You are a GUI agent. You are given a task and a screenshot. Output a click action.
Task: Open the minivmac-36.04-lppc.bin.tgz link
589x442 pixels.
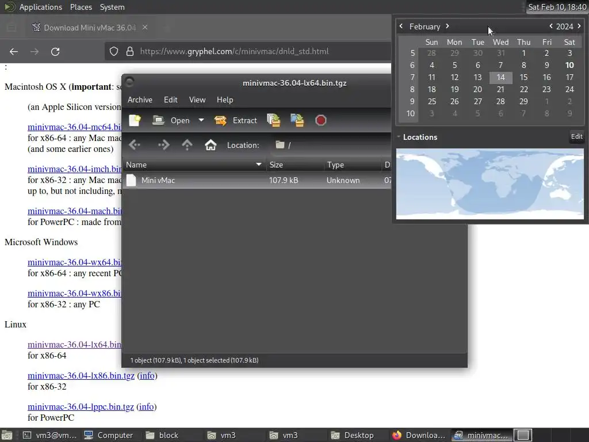[81, 407]
